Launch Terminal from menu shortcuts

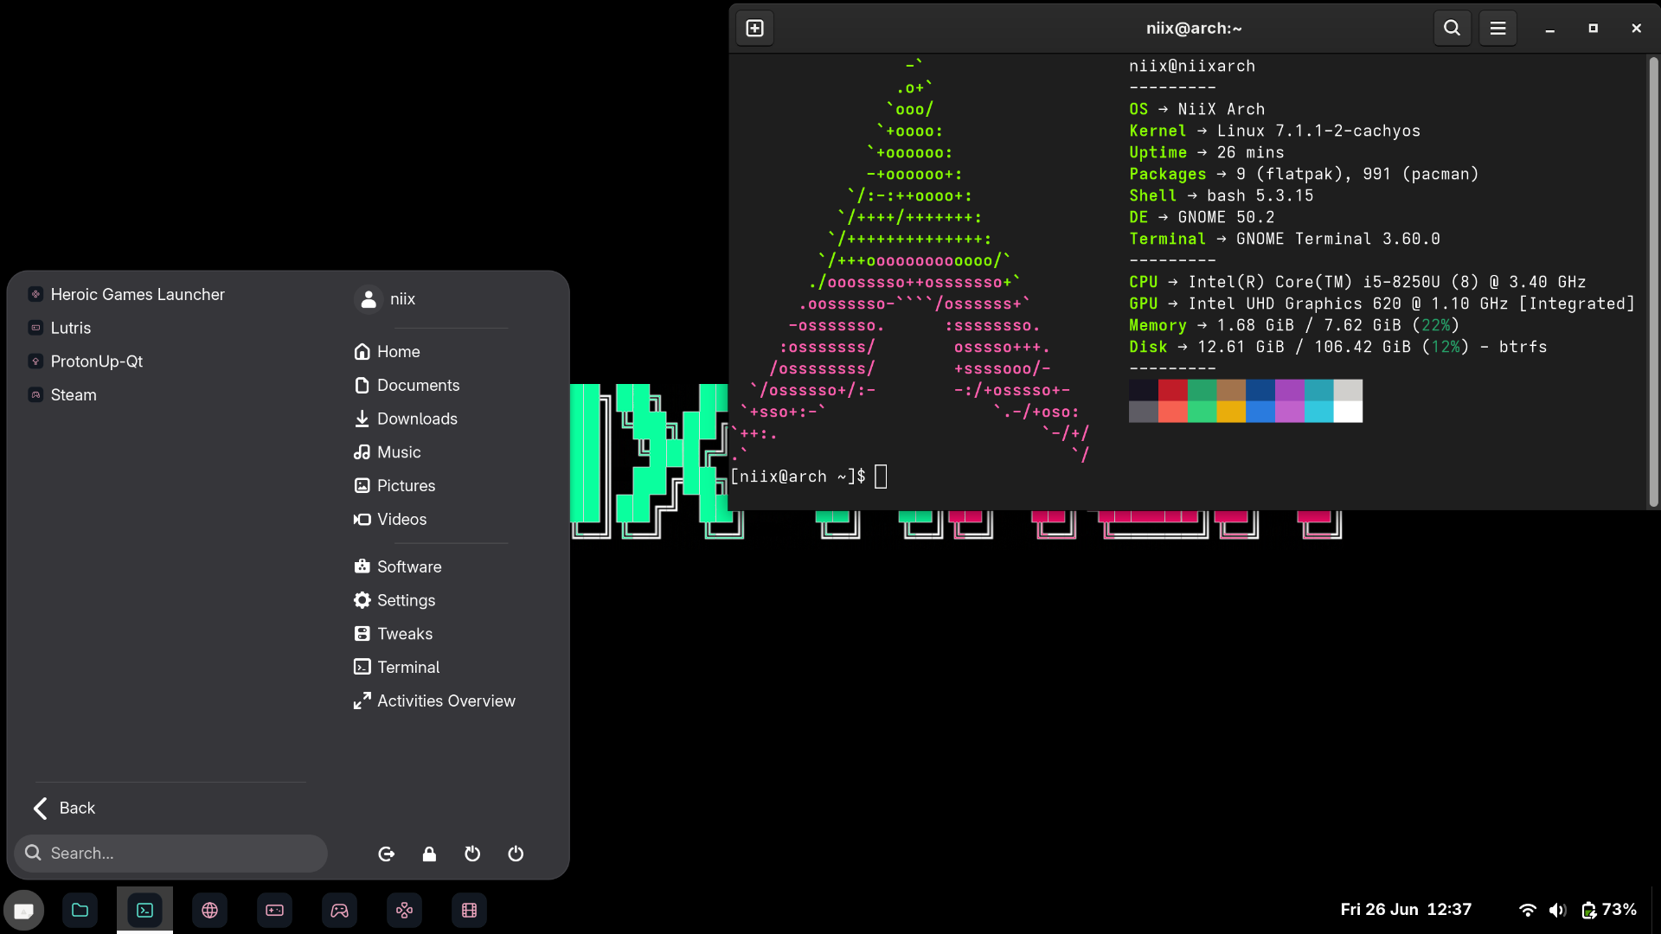(396, 668)
